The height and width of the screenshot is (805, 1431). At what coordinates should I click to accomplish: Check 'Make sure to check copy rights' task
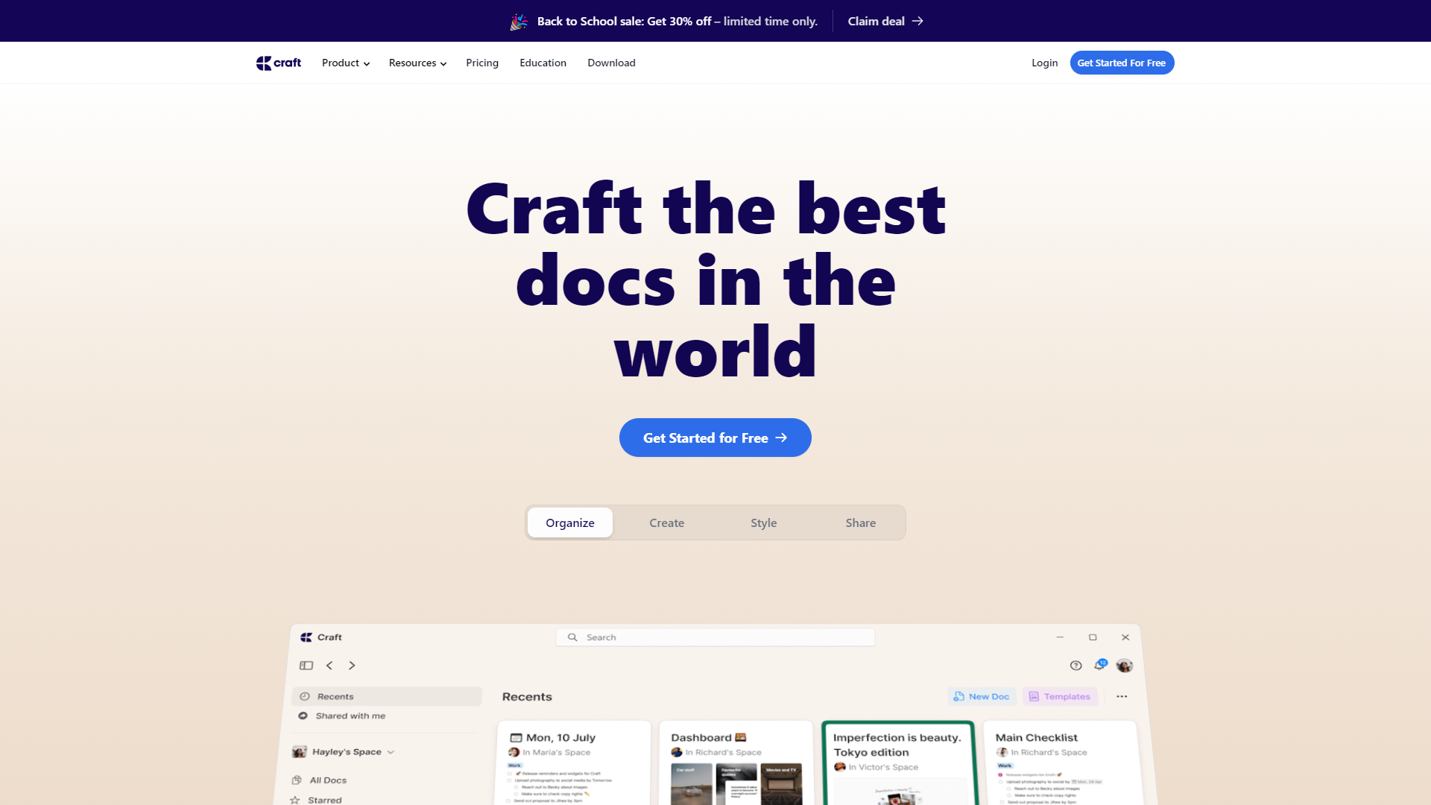click(516, 794)
